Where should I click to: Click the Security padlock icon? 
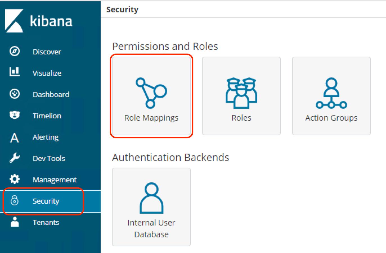coord(14,201)
